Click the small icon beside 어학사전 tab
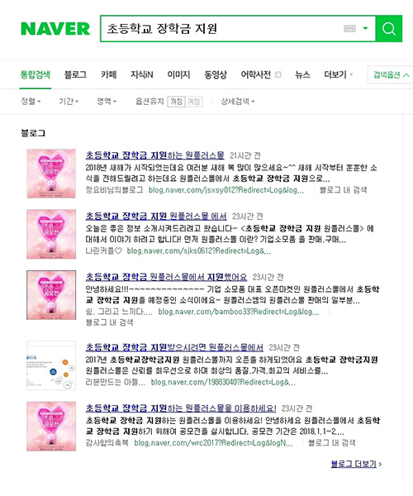This screenshot has width=413, height=496. (x=278, y=74)
